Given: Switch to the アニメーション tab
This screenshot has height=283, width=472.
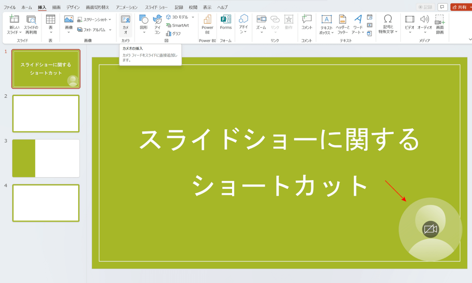Looking at the screenshot, I should [127, 7].
